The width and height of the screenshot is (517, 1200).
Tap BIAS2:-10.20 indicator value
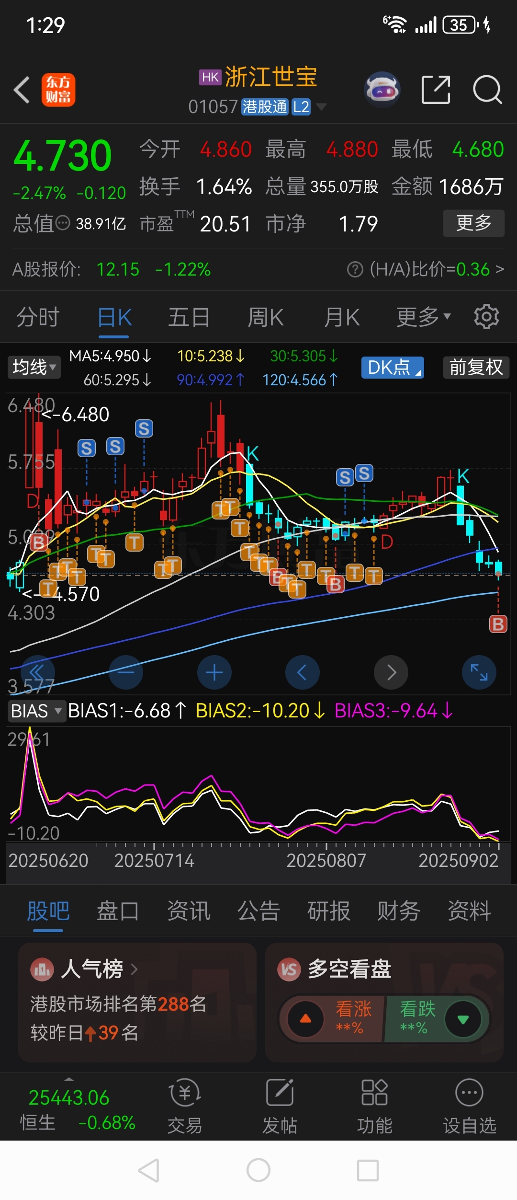coord(261,711)
